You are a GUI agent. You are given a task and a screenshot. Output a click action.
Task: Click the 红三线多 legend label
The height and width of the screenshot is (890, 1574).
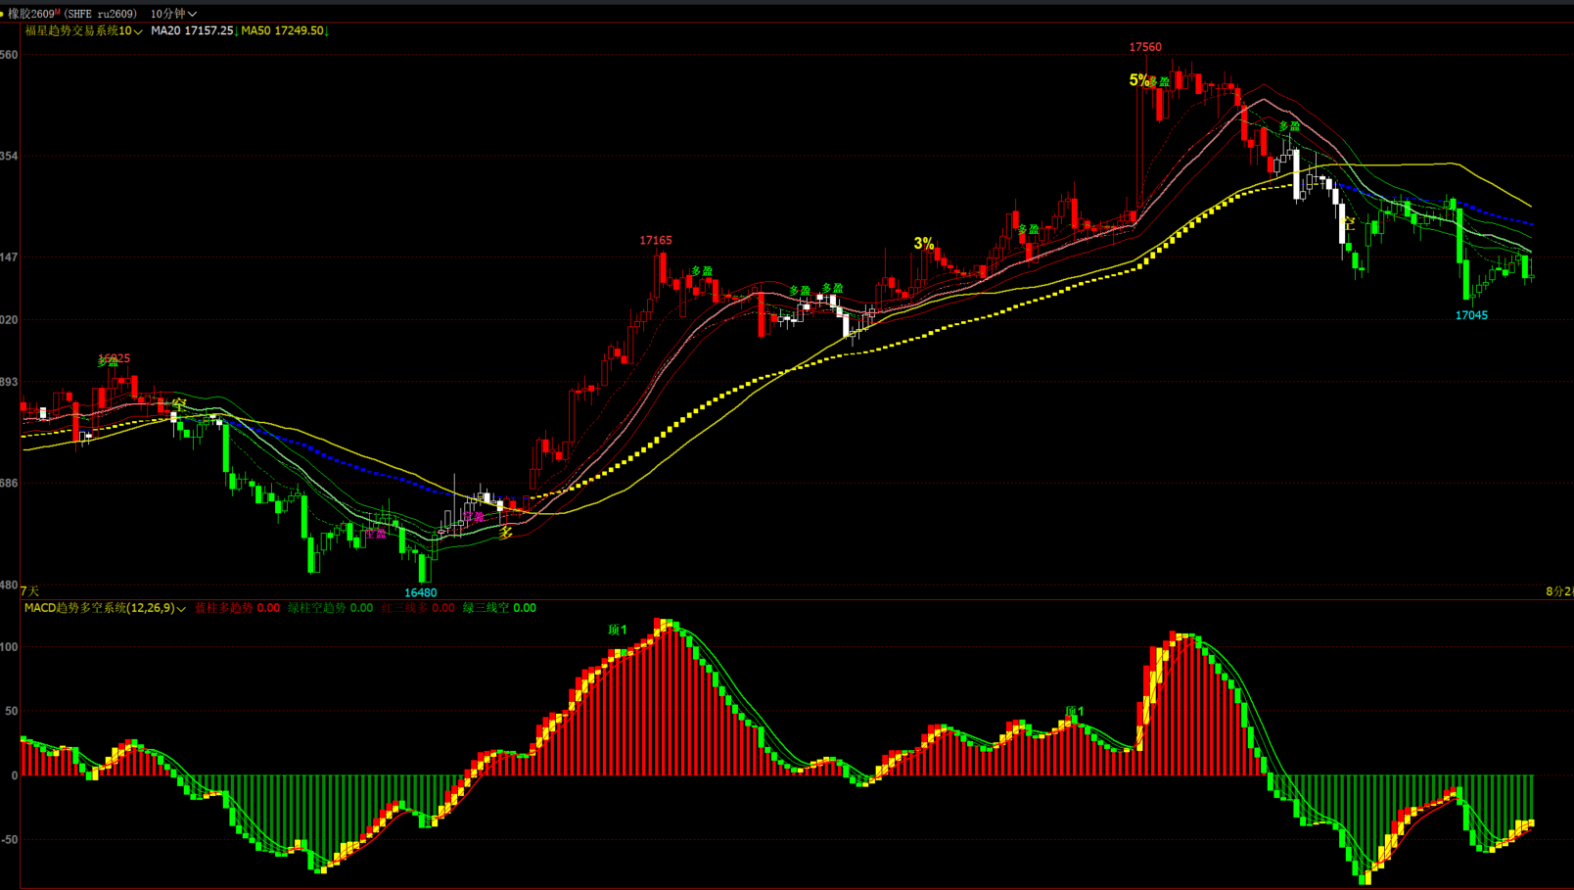coord(405,608)
